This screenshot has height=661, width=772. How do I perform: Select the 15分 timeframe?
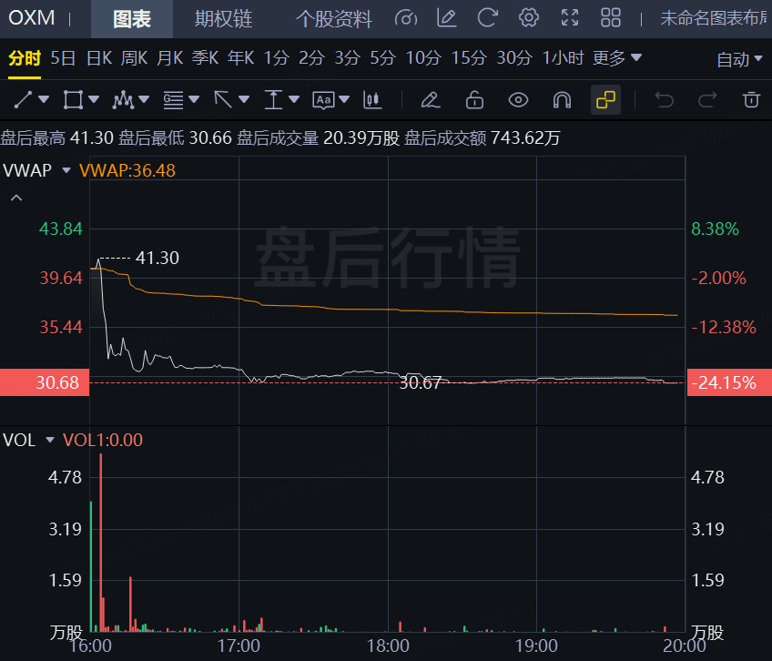(469, 58)
